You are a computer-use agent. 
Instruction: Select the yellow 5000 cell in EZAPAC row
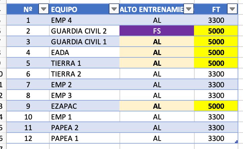(x=216, y=106)
